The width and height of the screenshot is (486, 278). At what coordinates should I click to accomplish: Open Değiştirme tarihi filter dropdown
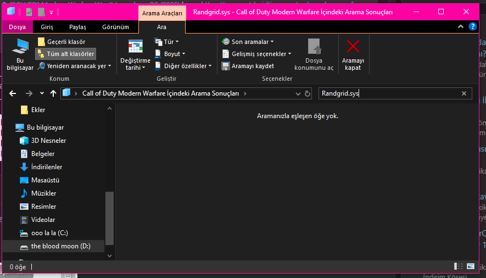click(136, 54)
